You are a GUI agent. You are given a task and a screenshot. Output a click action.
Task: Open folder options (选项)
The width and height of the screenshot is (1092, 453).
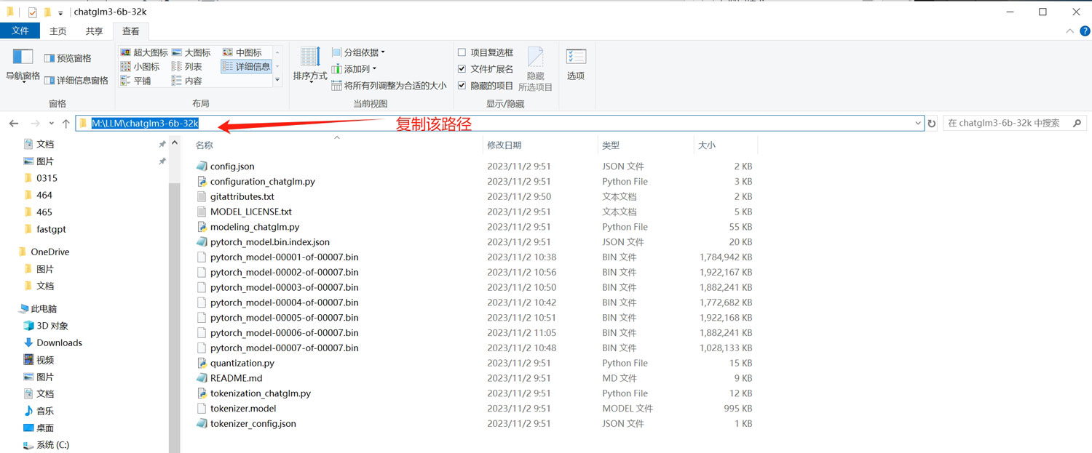[575, 64]
